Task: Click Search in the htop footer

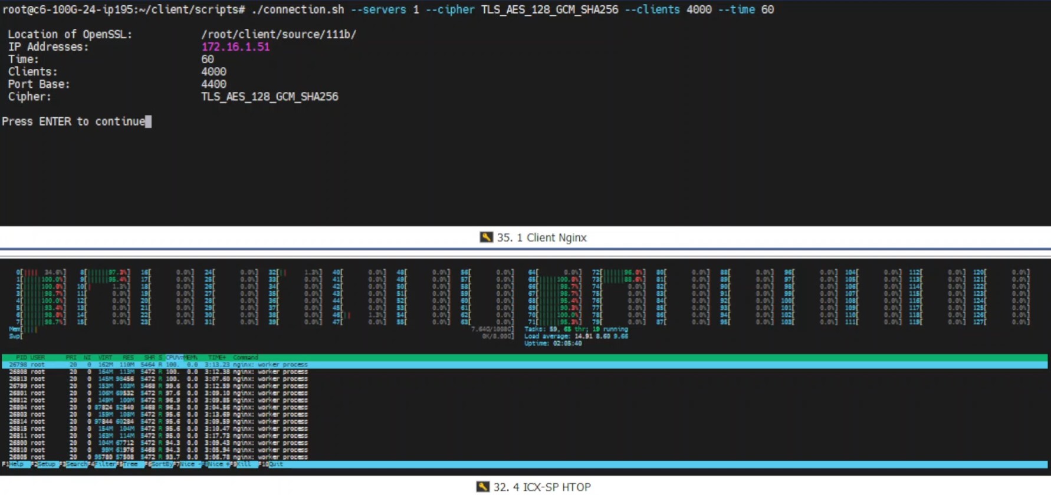Action: (77, 464)
